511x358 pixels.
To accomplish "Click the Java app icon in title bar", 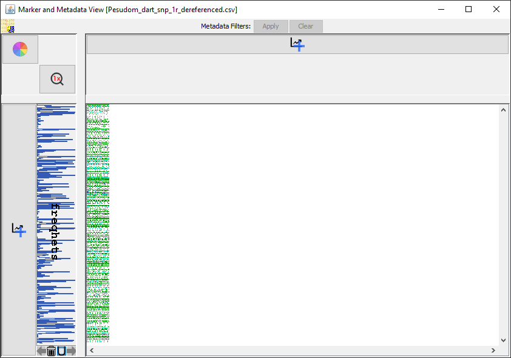I will click(10, 9).
